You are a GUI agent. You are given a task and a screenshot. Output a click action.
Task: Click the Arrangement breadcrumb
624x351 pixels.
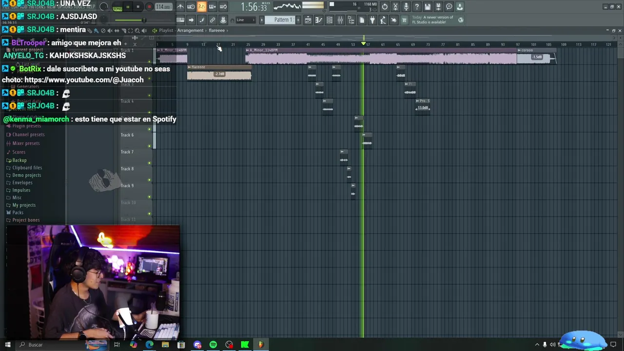tap(190, 30)
